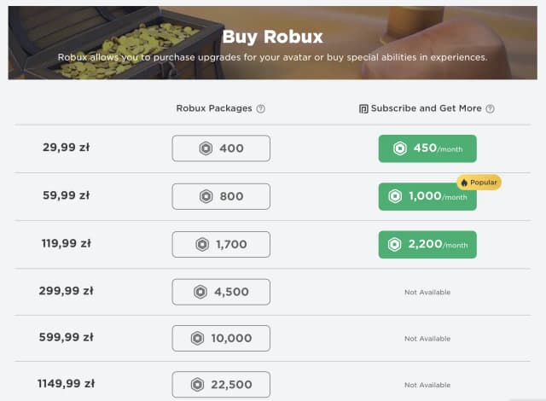Click the Robux coin icon in 800 package
Screen dimensions: 546x401
206,197
